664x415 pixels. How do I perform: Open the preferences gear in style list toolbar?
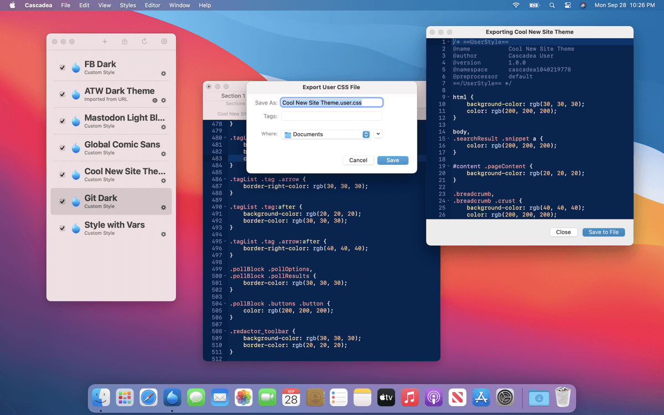click(x=164, y=41)
